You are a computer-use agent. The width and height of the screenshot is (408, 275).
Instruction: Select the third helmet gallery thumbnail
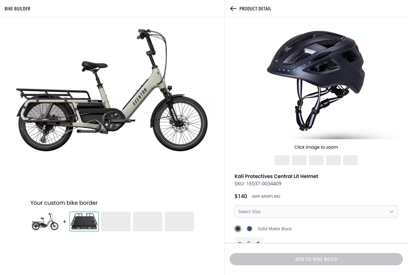pyautogui.click(x=316, y=160)
